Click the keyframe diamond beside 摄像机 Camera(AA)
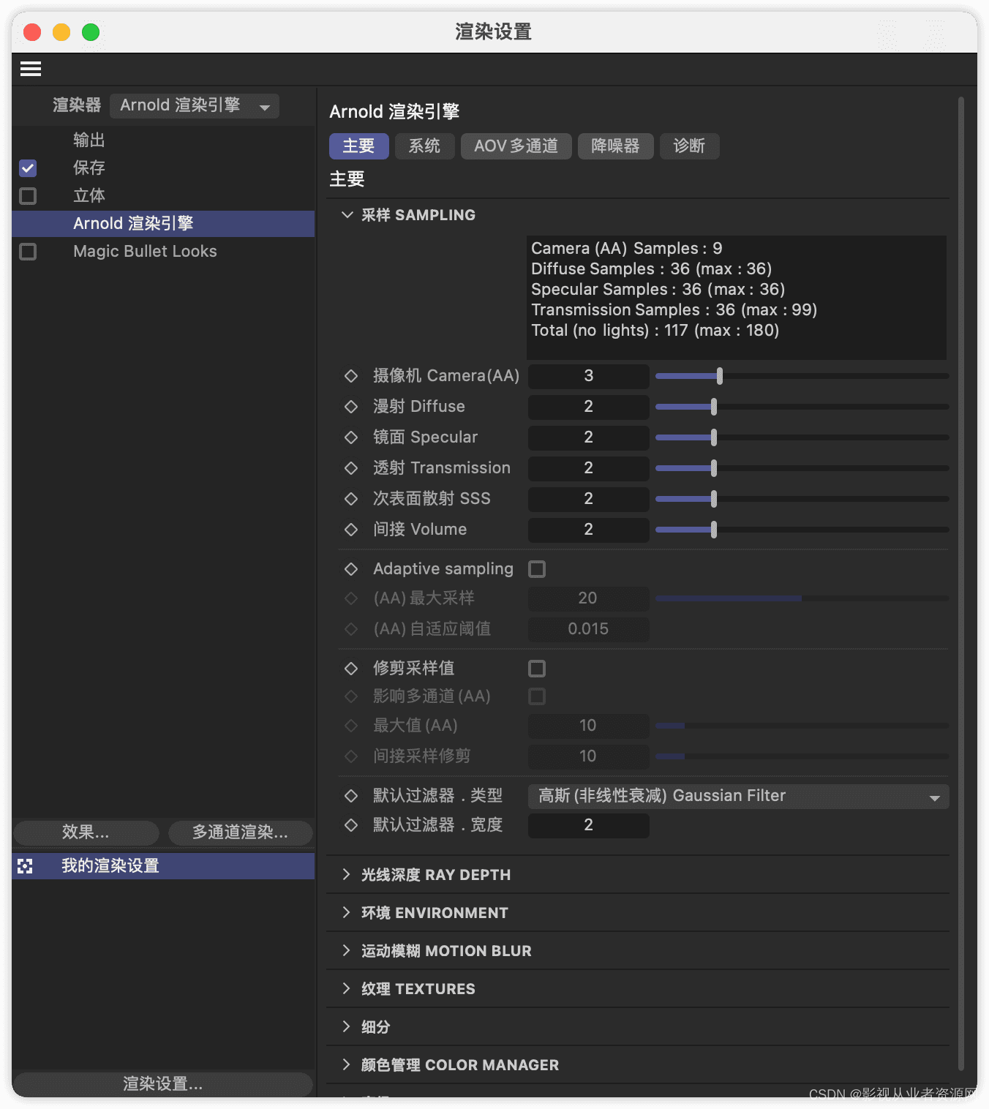The width and height of the screenshot is (989, 1109). 351,376
